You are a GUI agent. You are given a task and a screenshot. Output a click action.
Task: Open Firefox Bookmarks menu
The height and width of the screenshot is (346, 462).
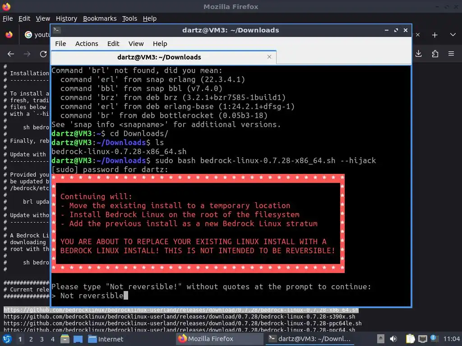100,18
